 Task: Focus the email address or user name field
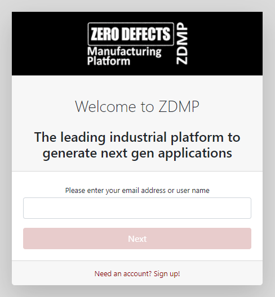(137, 208)
